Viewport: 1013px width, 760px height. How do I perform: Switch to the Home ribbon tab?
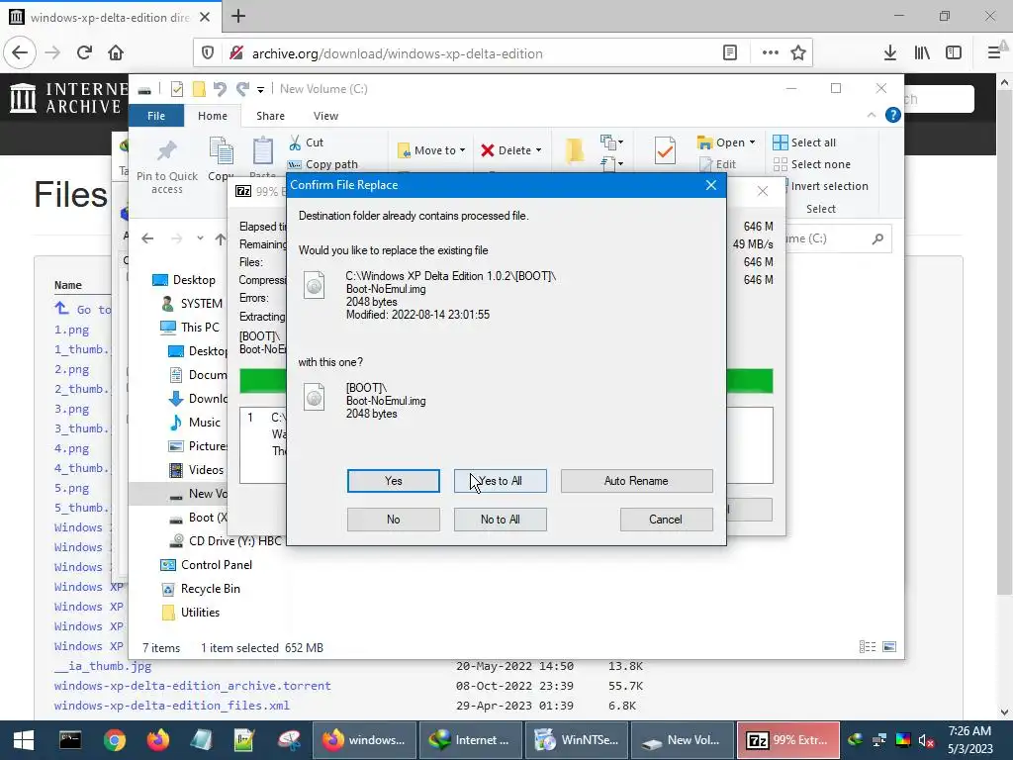click(213, 116)
